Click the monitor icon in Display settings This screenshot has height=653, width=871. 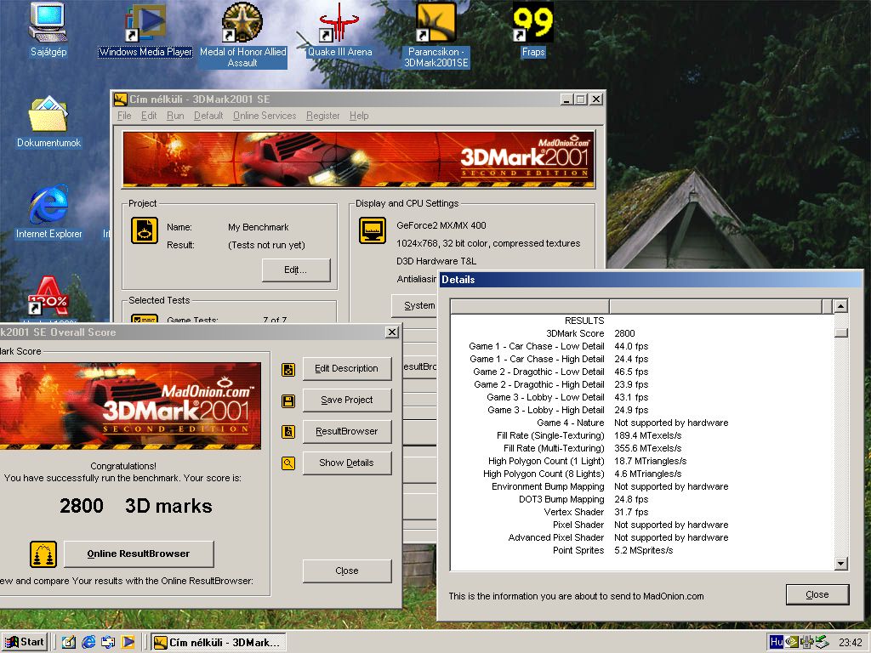coord(373,230)
